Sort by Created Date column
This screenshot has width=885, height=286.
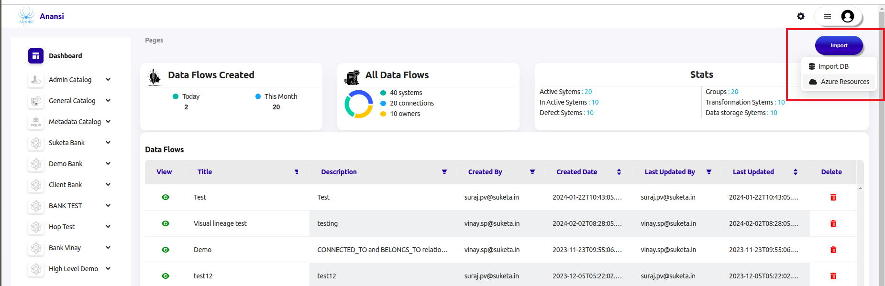pos(619,172)
